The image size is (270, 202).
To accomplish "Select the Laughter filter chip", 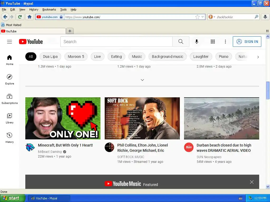I will click(201, 57).
